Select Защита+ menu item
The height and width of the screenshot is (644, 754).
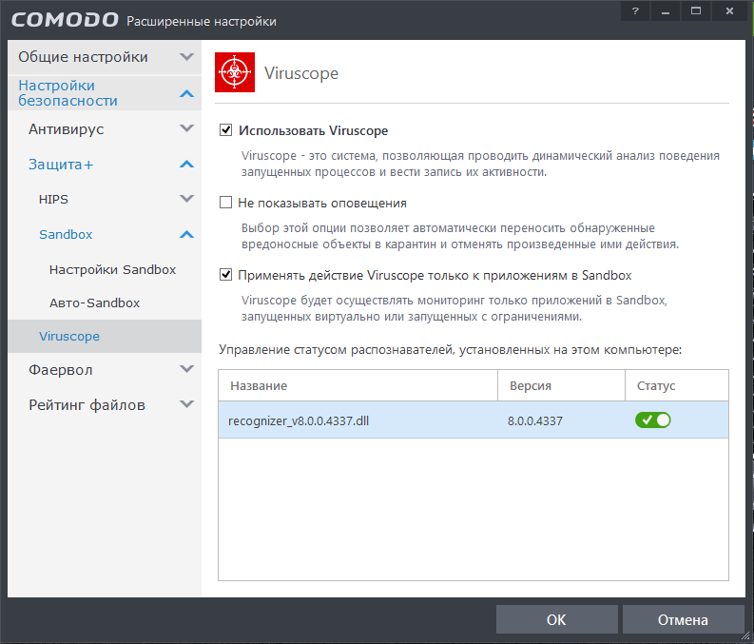(105, 165)
